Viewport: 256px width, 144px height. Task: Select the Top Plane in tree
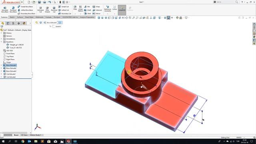point(8,56)
